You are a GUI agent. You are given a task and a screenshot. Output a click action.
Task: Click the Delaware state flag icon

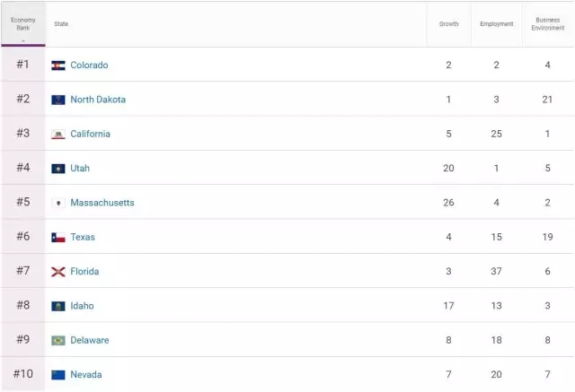click(x=58, y=341)
